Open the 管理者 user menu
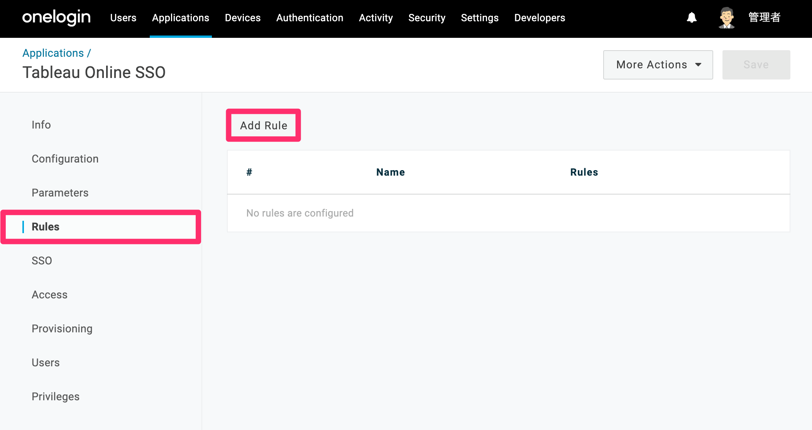Image resolution: width=812 pixels, height=430 pixels. tap(764, 17)
